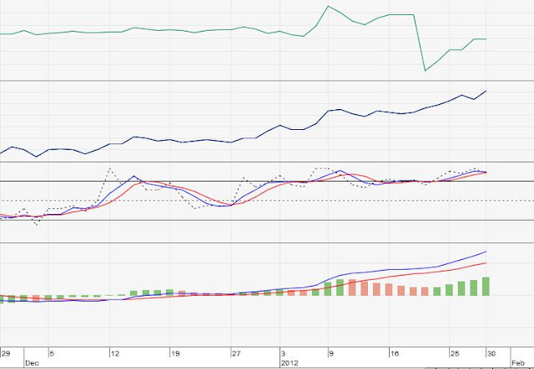Image resolution: width=534 pixels, height=369 pixels.
Task: Click the '2012' year label
Action: [290, 363]
